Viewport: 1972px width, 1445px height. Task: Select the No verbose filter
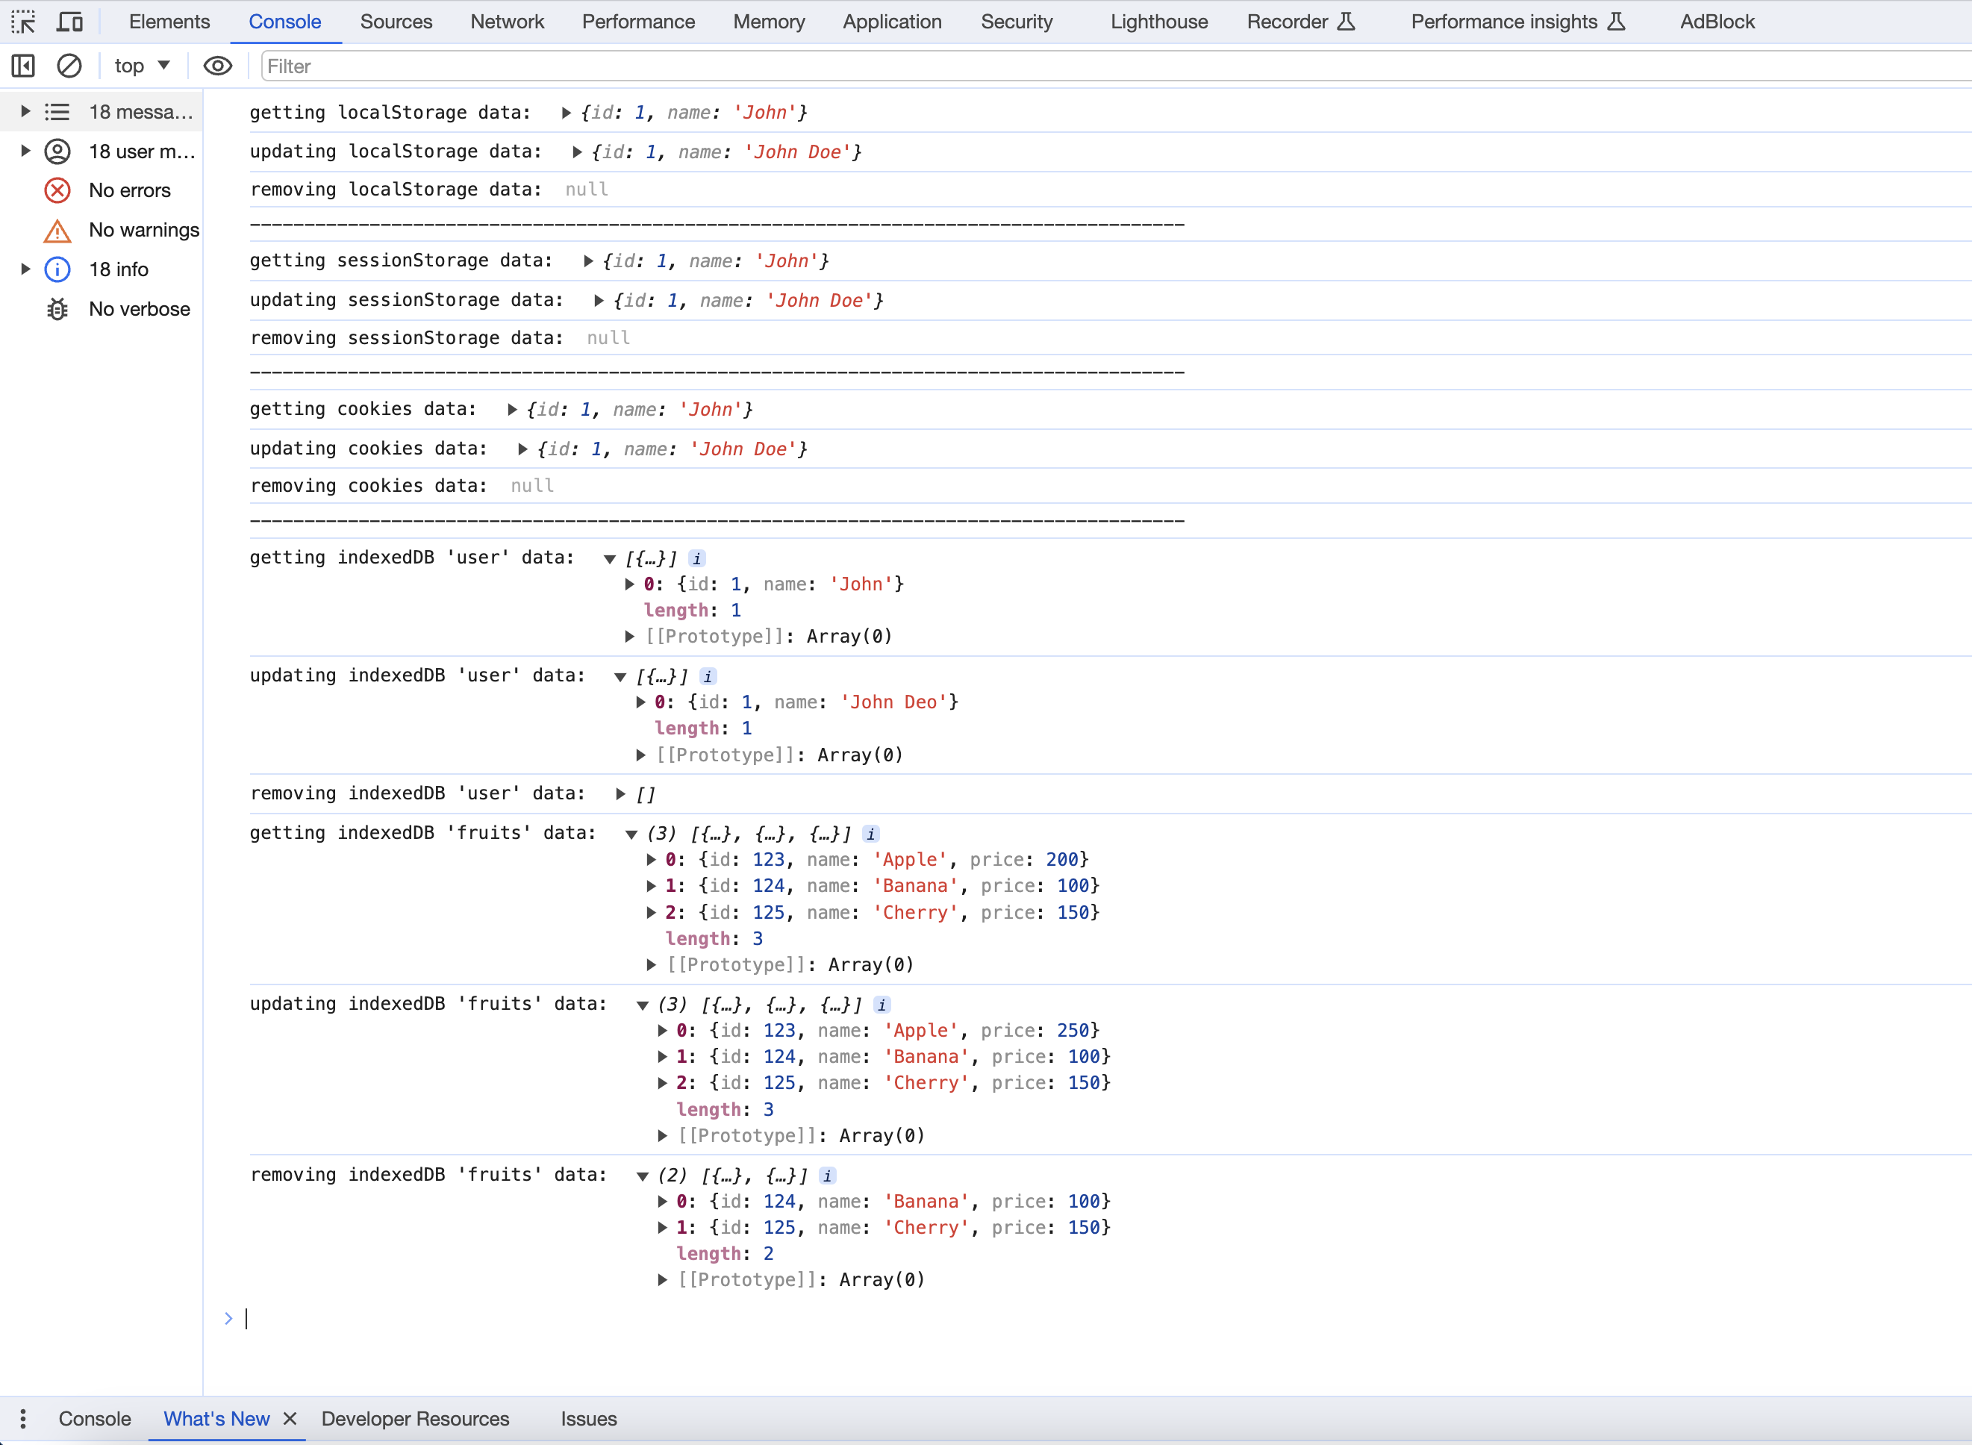point(138,309)
